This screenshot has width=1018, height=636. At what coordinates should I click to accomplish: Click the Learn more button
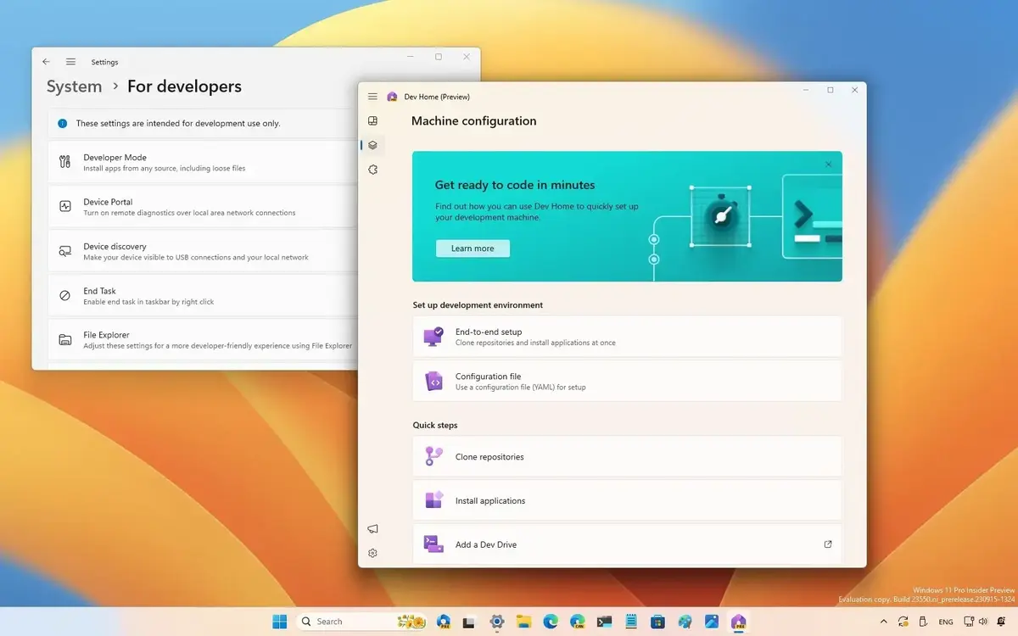(x=473, y=248)
